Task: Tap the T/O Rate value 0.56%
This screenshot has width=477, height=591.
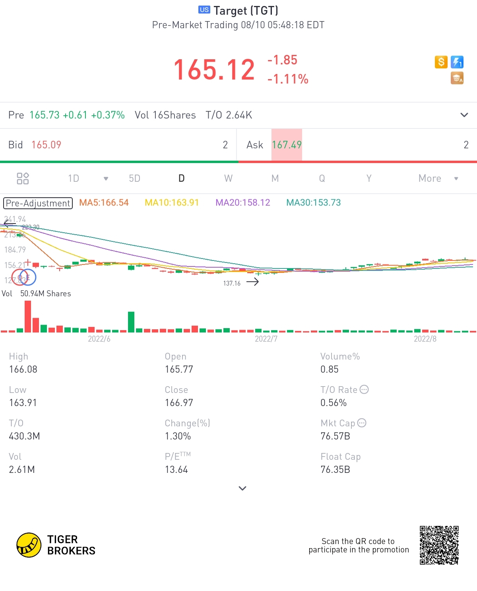Action: pos(334,403)
